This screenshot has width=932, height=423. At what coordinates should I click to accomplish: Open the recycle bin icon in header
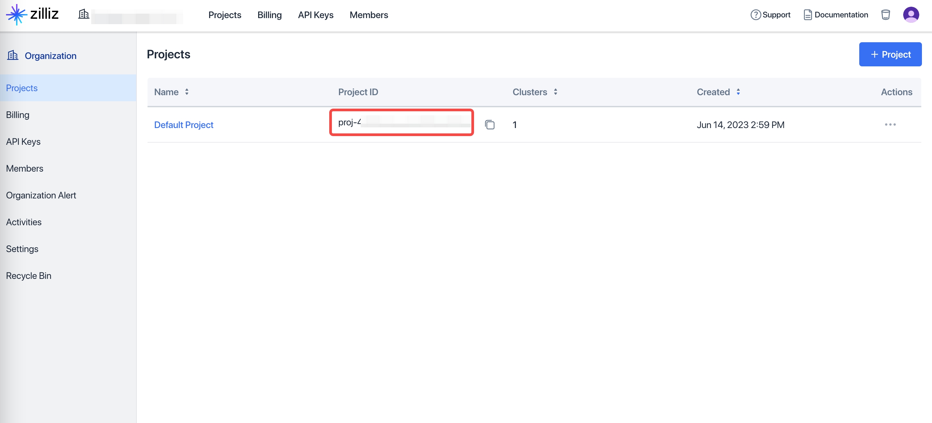(885, 15)
